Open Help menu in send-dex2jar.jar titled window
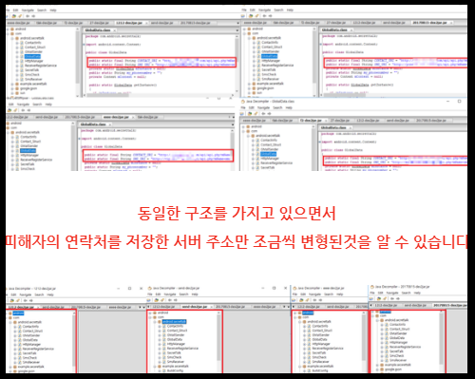Viewport: 475px width, 379px height. (x=195, y=294)
